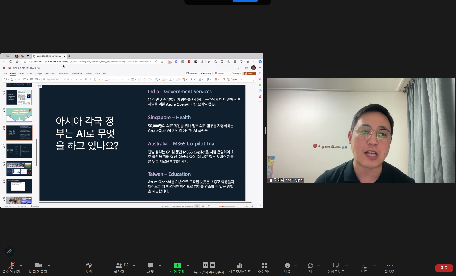The width and height of the screenshot is (456, 276).
Task: Stop video using camera button
Action: (x=38, y=268)
